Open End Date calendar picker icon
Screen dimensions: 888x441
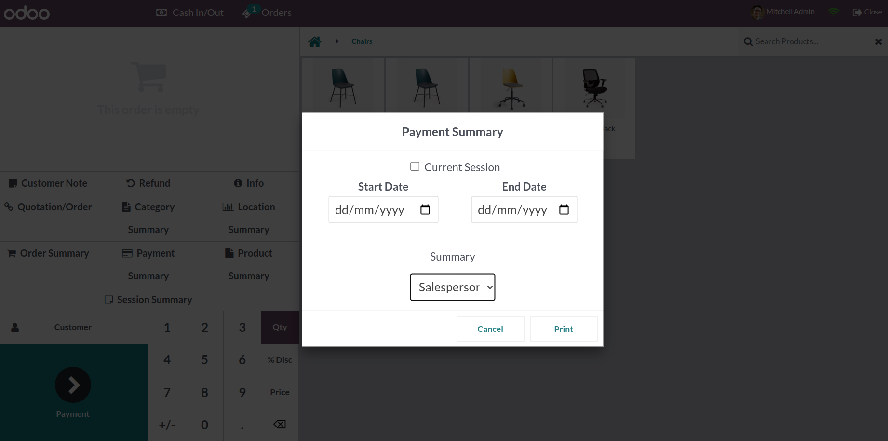[564, 209]
